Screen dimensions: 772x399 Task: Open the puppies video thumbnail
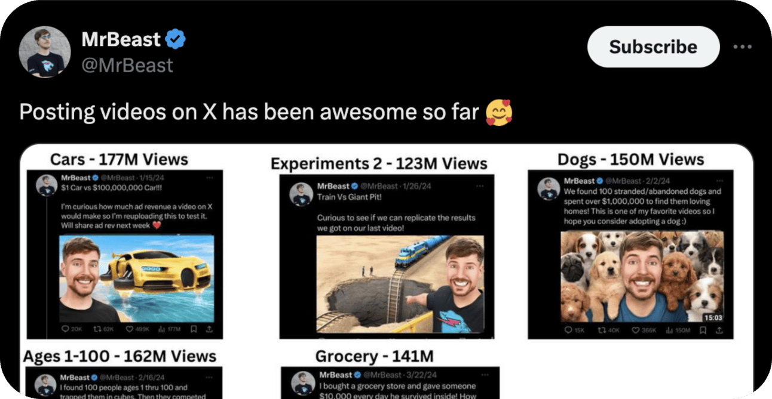tap(642, 277)
